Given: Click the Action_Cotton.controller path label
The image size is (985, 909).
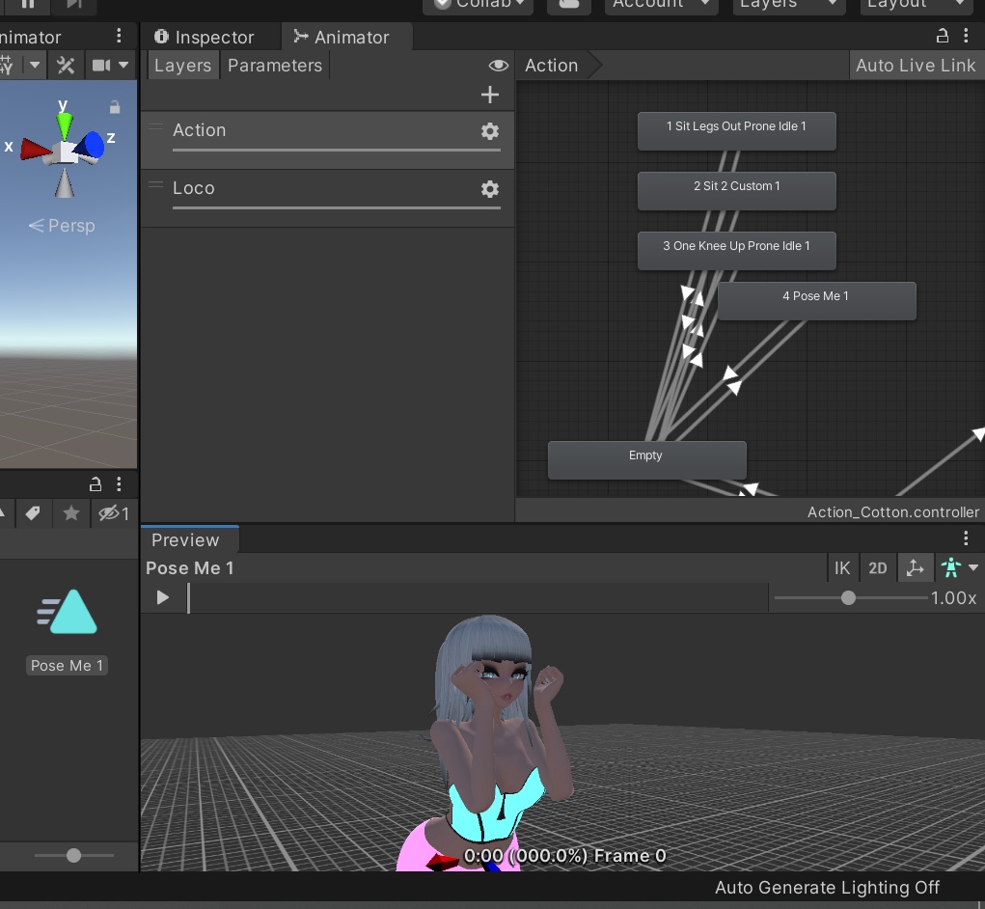Looking at the screenshot, I should [892, 512].
